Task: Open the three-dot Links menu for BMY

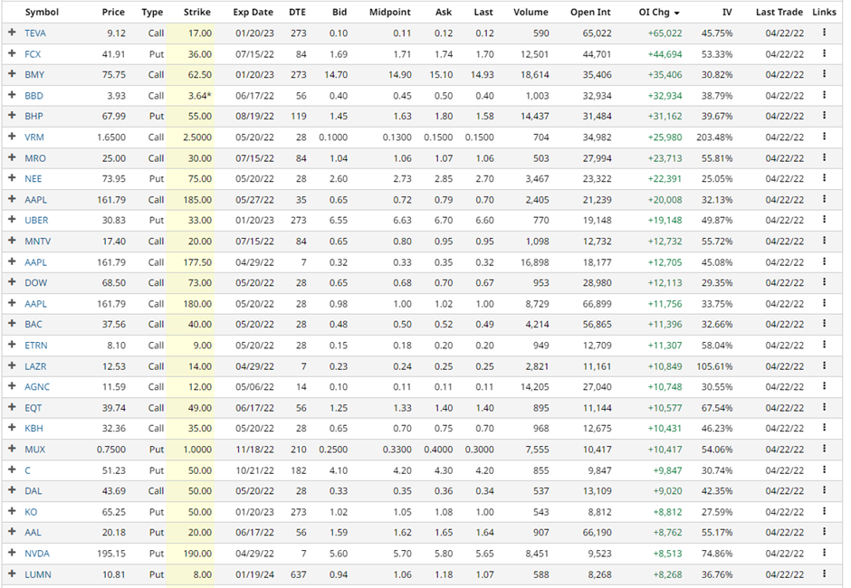Action: point(824,74)
